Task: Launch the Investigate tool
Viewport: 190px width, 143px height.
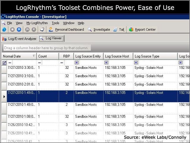Action: (x=99, y=29)
